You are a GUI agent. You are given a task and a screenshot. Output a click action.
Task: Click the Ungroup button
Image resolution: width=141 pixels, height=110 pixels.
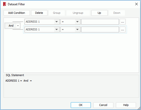click(78, 13)
